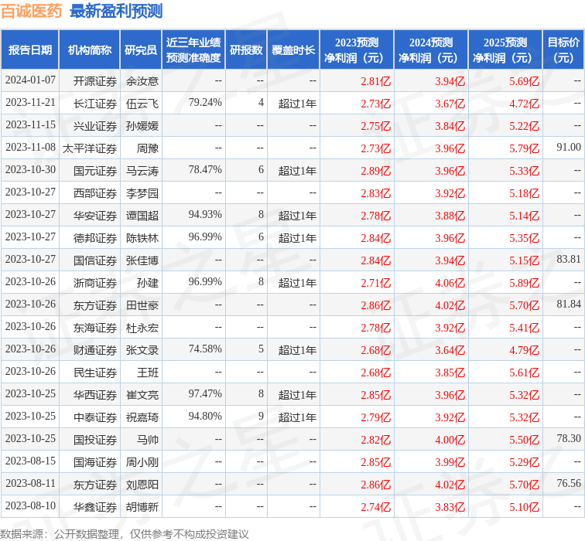
Task: Click accuracy value 79.24%
Action: click(205, 103)
